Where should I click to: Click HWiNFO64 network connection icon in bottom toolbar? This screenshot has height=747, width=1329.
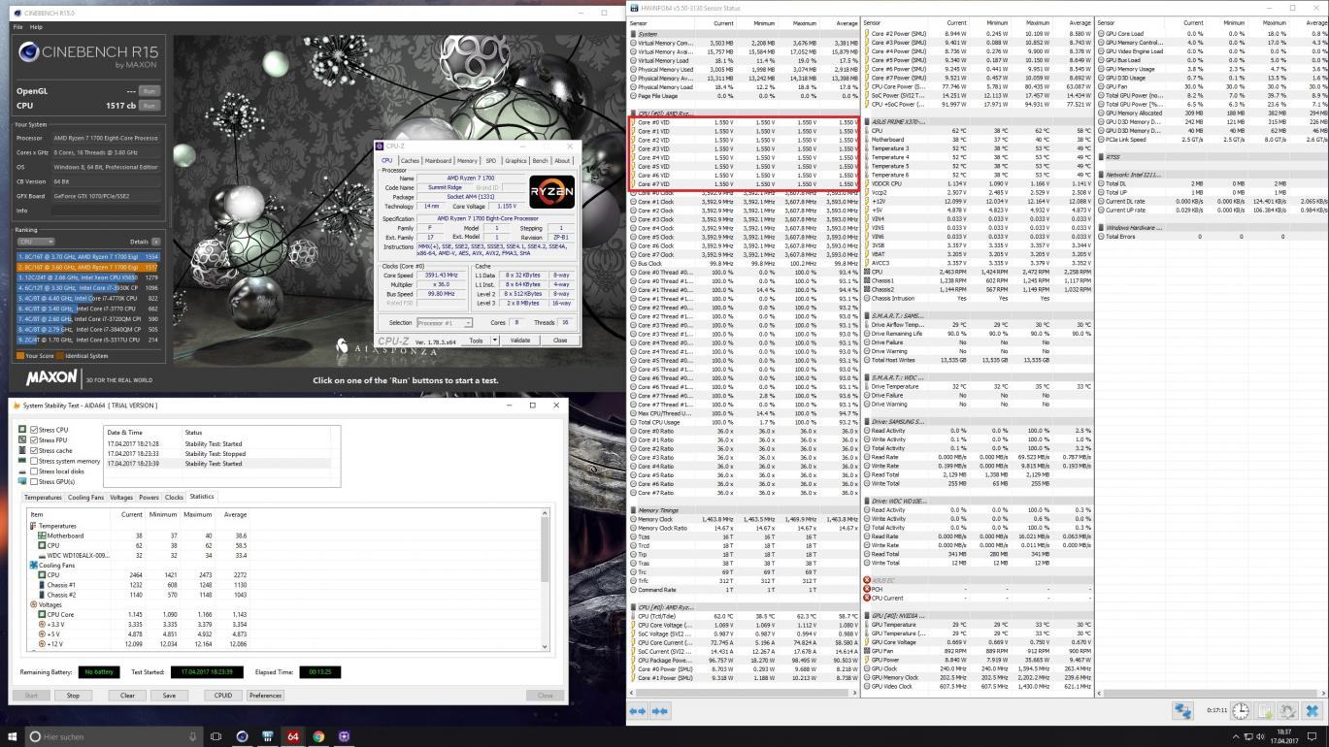(1183, 711)
